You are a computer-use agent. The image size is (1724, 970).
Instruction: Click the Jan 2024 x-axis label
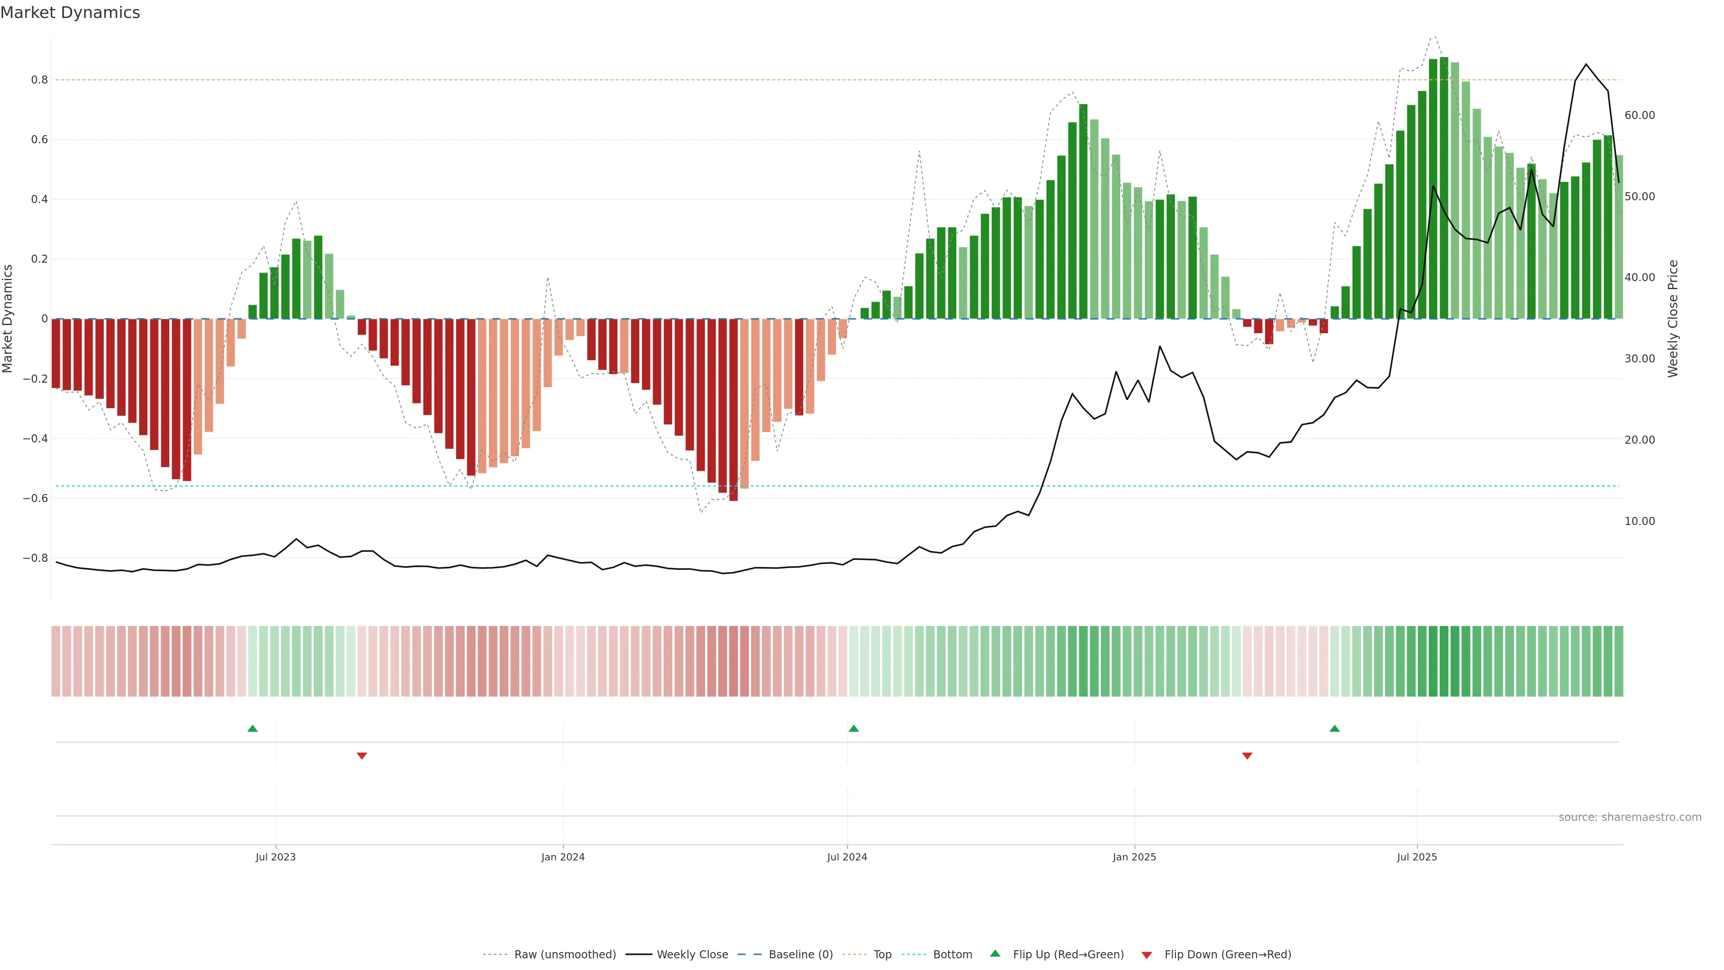563,857
